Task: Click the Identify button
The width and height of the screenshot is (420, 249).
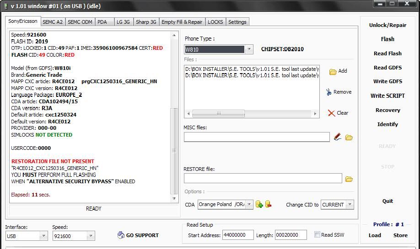Action: (388, 124)
